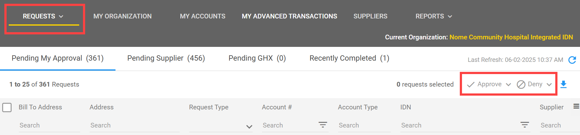580x135 pixels.
Task: Switch to the Recently Completed tab
Action: (x=349, y=58)
